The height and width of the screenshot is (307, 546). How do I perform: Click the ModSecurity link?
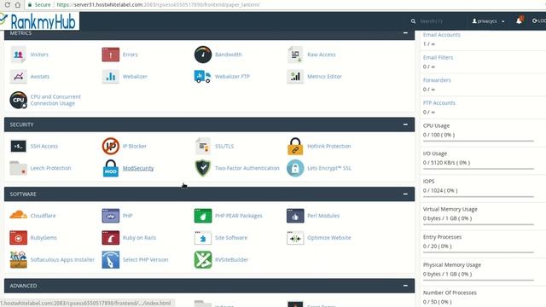(138, 168)
